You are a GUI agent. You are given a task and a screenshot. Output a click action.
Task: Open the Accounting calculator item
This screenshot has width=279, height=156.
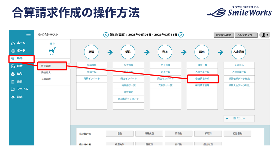pos(18,82)
